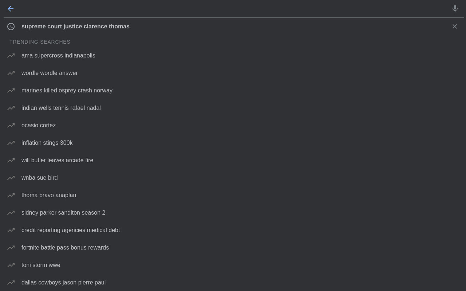Start voice search with microphone icon
Viewport: 466px width, 291px height.
pyautogui.click(x=455, y=9)
